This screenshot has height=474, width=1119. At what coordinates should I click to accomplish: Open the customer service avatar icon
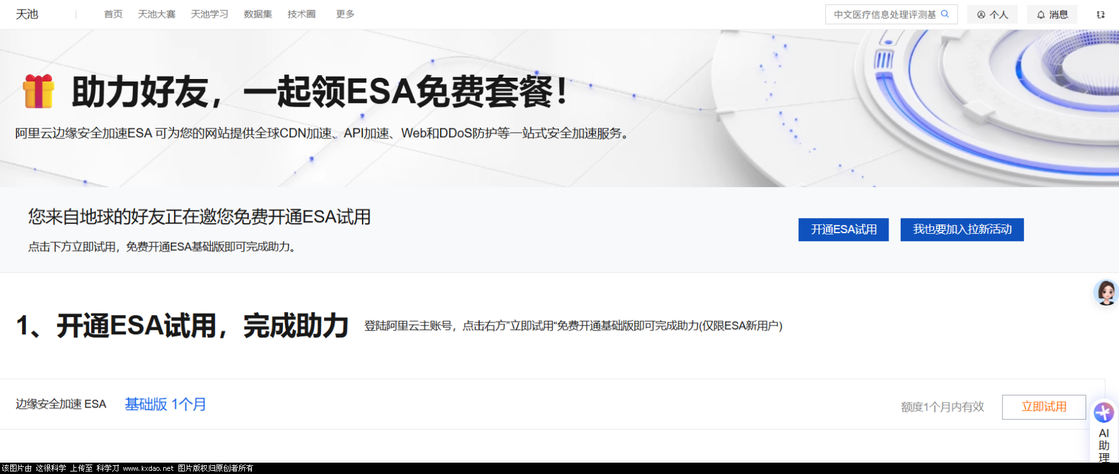pyautogui.click(x=1106, y=293)
